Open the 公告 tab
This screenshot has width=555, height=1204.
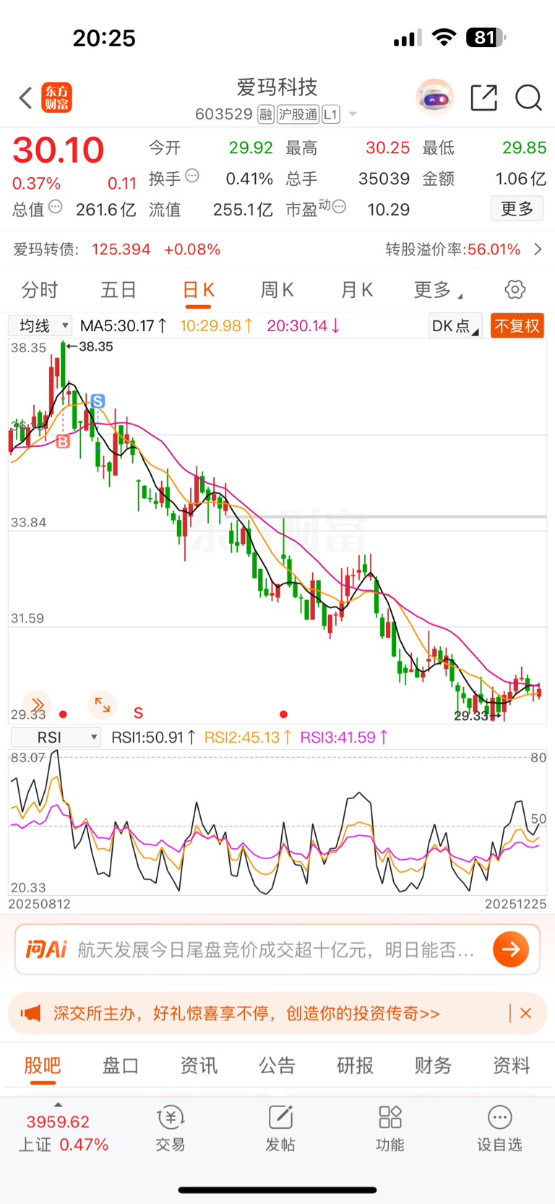tap(277, 1065)
